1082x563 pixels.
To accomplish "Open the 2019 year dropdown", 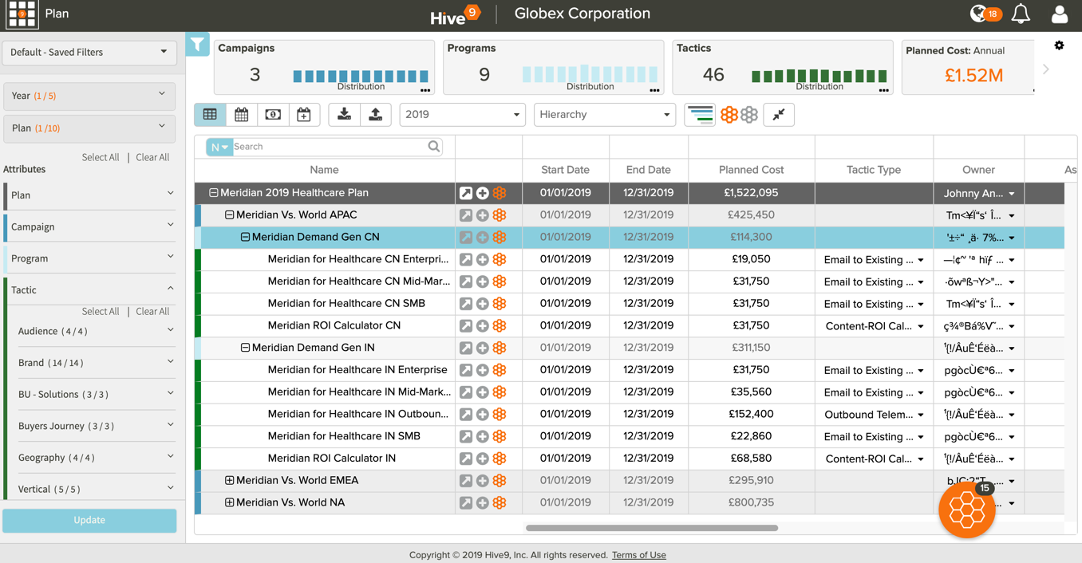I will pos(462,115).
